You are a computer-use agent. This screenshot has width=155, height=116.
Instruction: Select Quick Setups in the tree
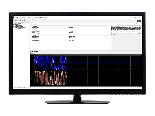18,23
